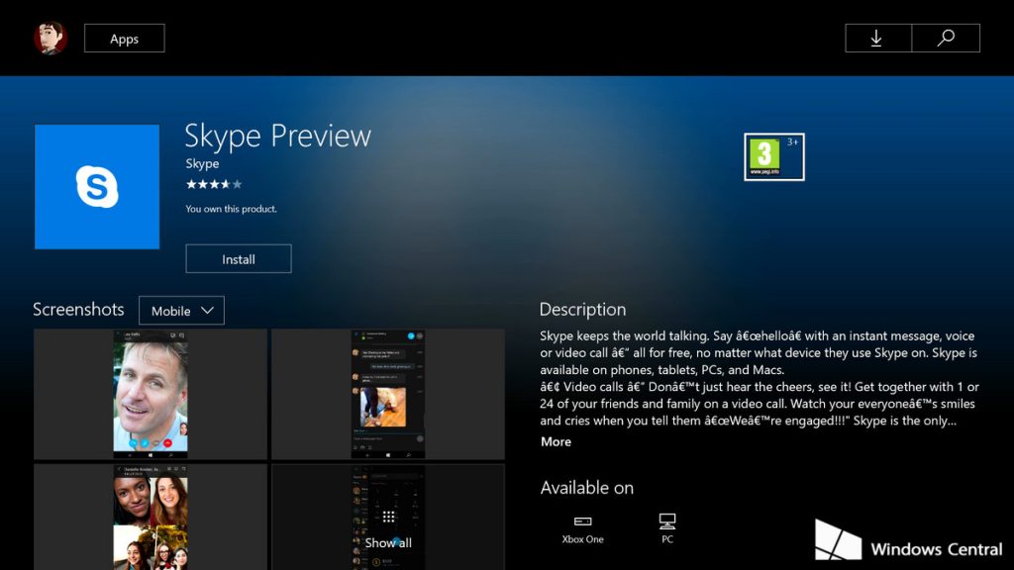This screenshot has width=1014, height=570.
Task: Click Show all screenshots
Action: point(388,517)
